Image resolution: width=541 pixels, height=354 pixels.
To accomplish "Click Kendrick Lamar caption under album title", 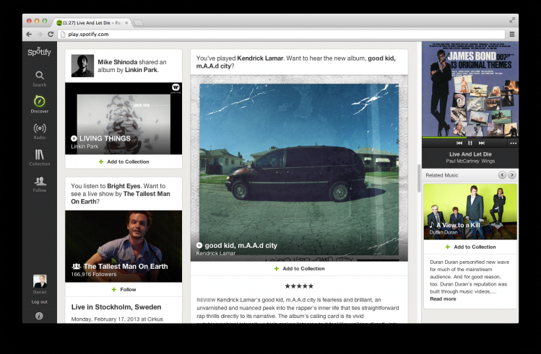I will click(x=216, y=253).
